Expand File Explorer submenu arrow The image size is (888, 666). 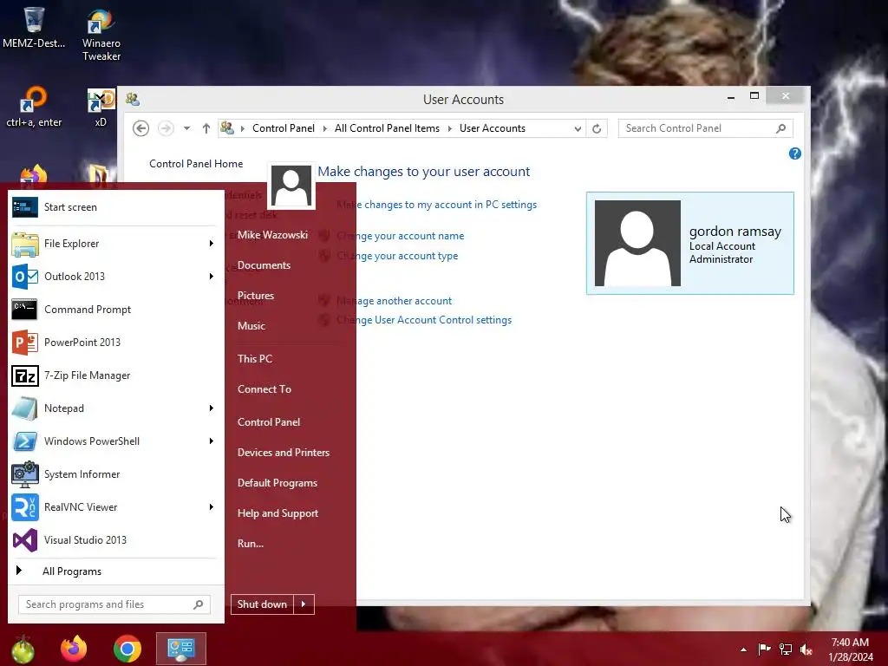[x=211, y=244]
